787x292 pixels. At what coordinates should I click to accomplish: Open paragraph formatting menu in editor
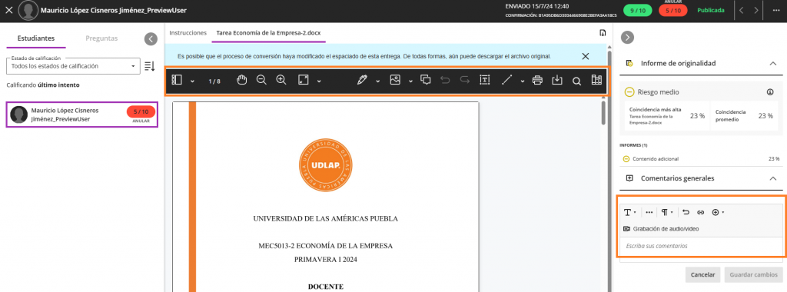click(666, 212)
